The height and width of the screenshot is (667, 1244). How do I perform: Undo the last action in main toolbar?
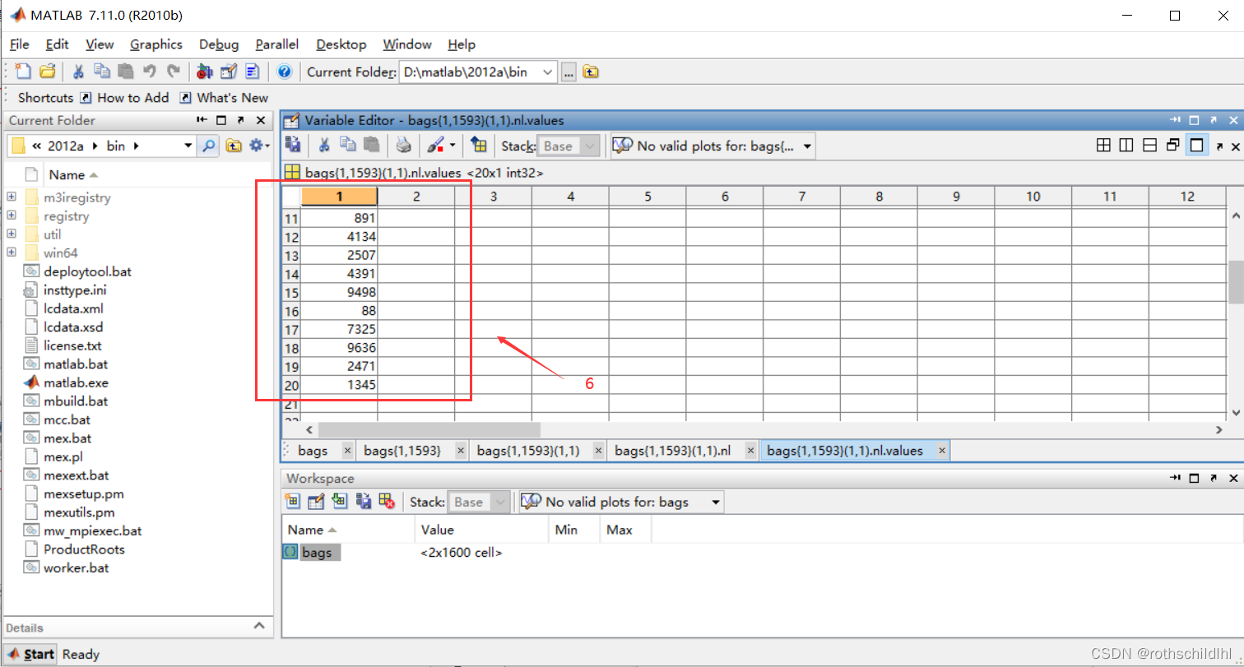point(149,72)
